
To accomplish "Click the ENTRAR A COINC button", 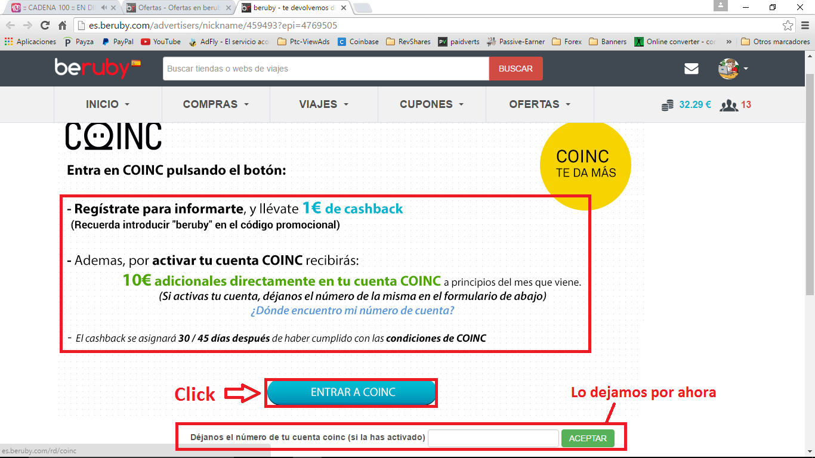I will coord(351,392).
